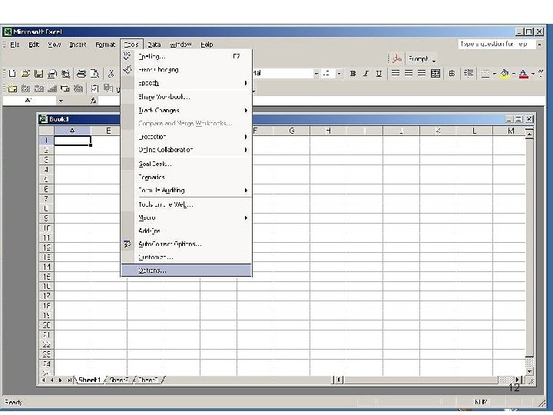Expand the Speech submenu

(x=186, y=83)
